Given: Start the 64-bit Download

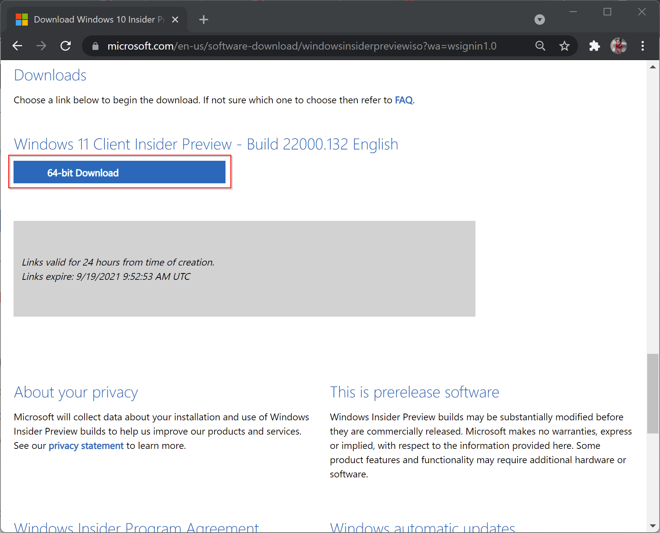Looking at the screenshot, I should (120, 172).
